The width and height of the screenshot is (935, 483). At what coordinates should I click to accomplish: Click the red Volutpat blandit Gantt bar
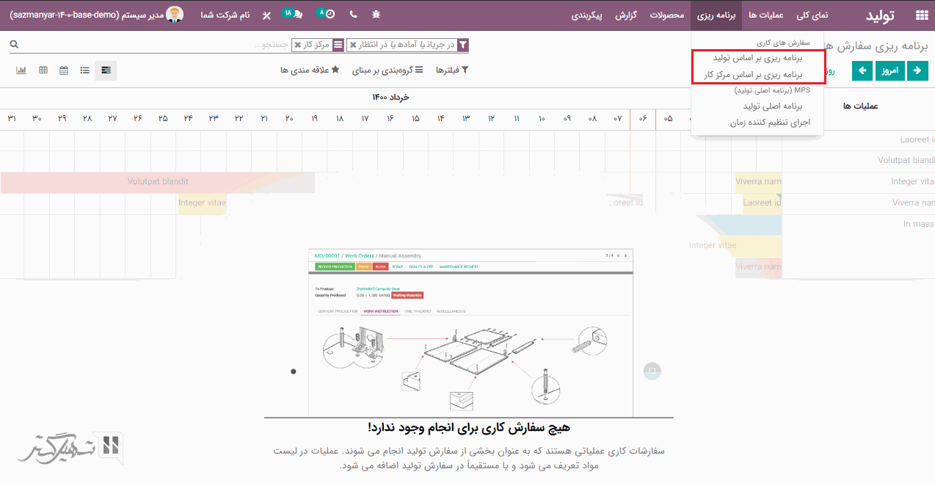pyautogui.click(x=157, y=181)
